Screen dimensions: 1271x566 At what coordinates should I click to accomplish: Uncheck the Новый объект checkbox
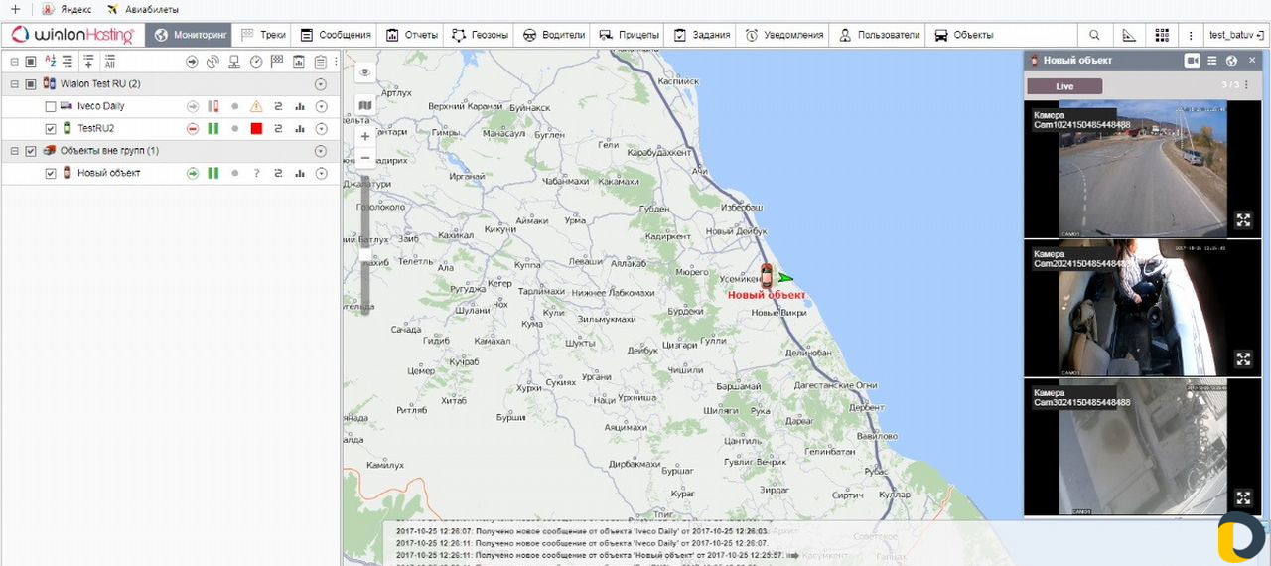[51, 173]
